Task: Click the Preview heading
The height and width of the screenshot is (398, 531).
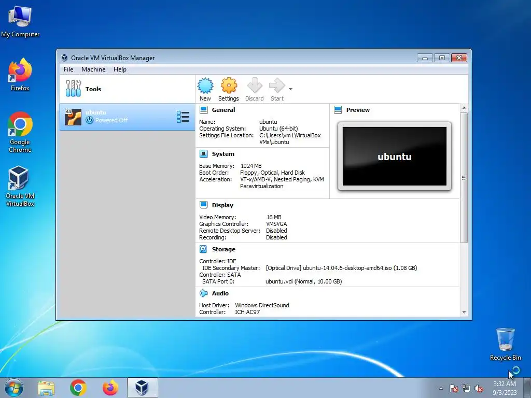Action: tap(358, 110)
